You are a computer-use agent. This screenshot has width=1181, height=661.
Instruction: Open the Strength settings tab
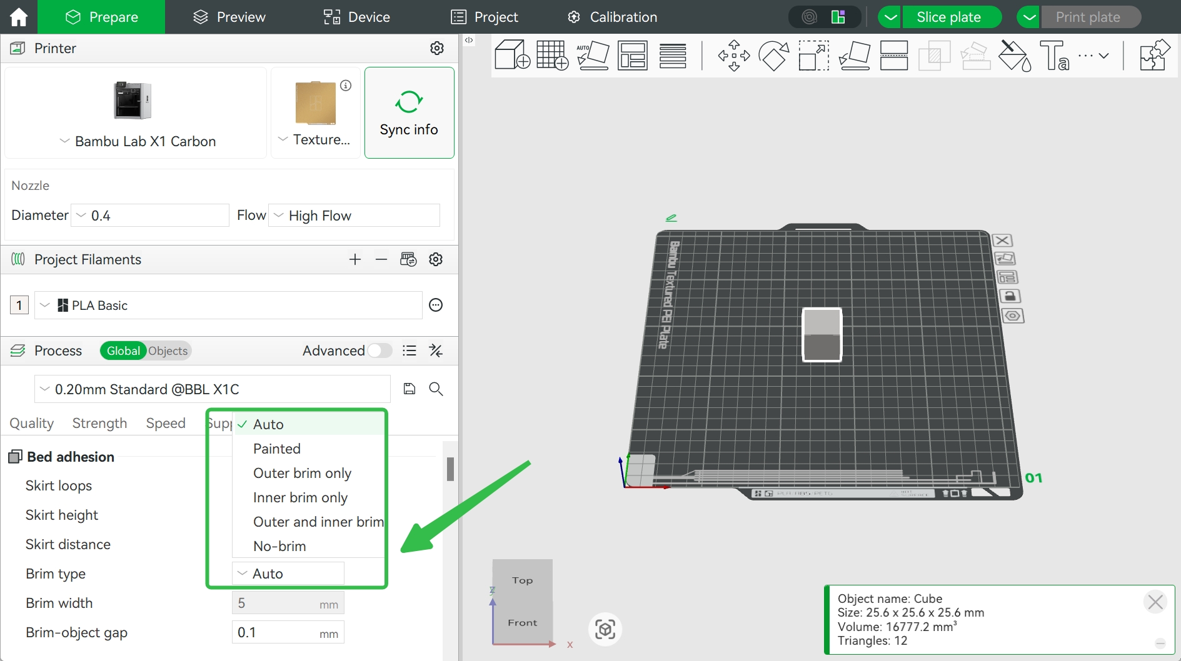[x=99, y=423]
